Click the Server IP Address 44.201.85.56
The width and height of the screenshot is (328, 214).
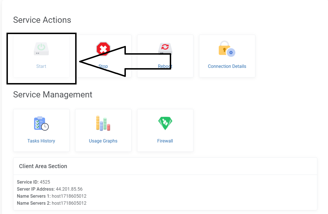[69, 189]
